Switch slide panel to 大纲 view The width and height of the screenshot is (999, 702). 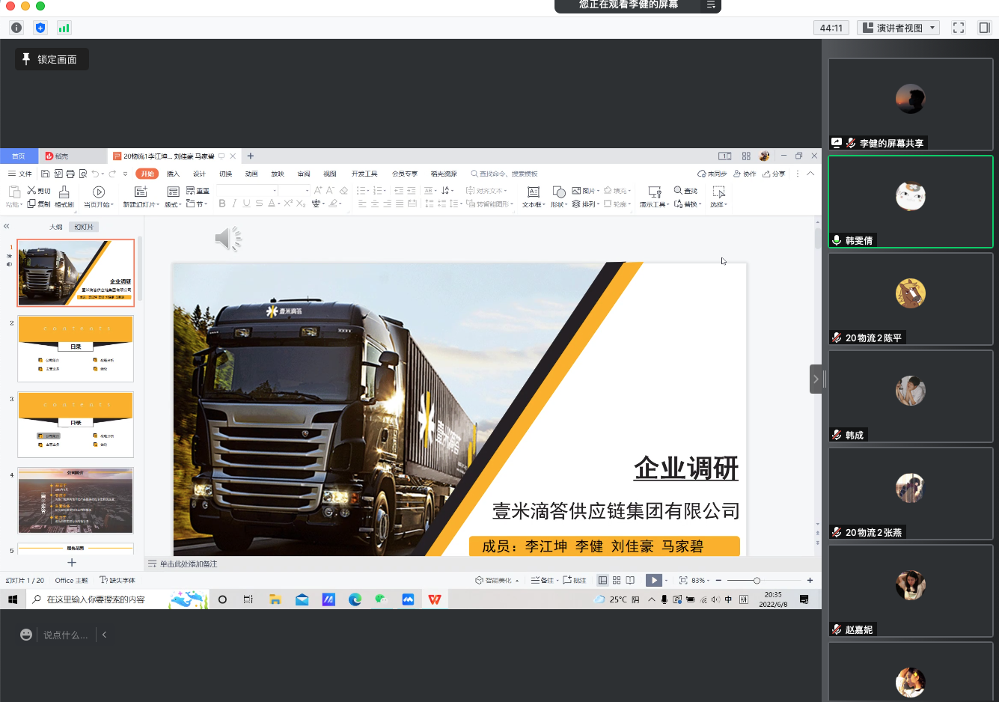tap(56, 227)
